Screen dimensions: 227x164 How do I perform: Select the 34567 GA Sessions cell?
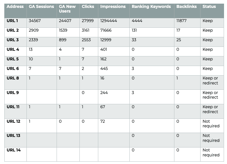(x=35, y=21)
